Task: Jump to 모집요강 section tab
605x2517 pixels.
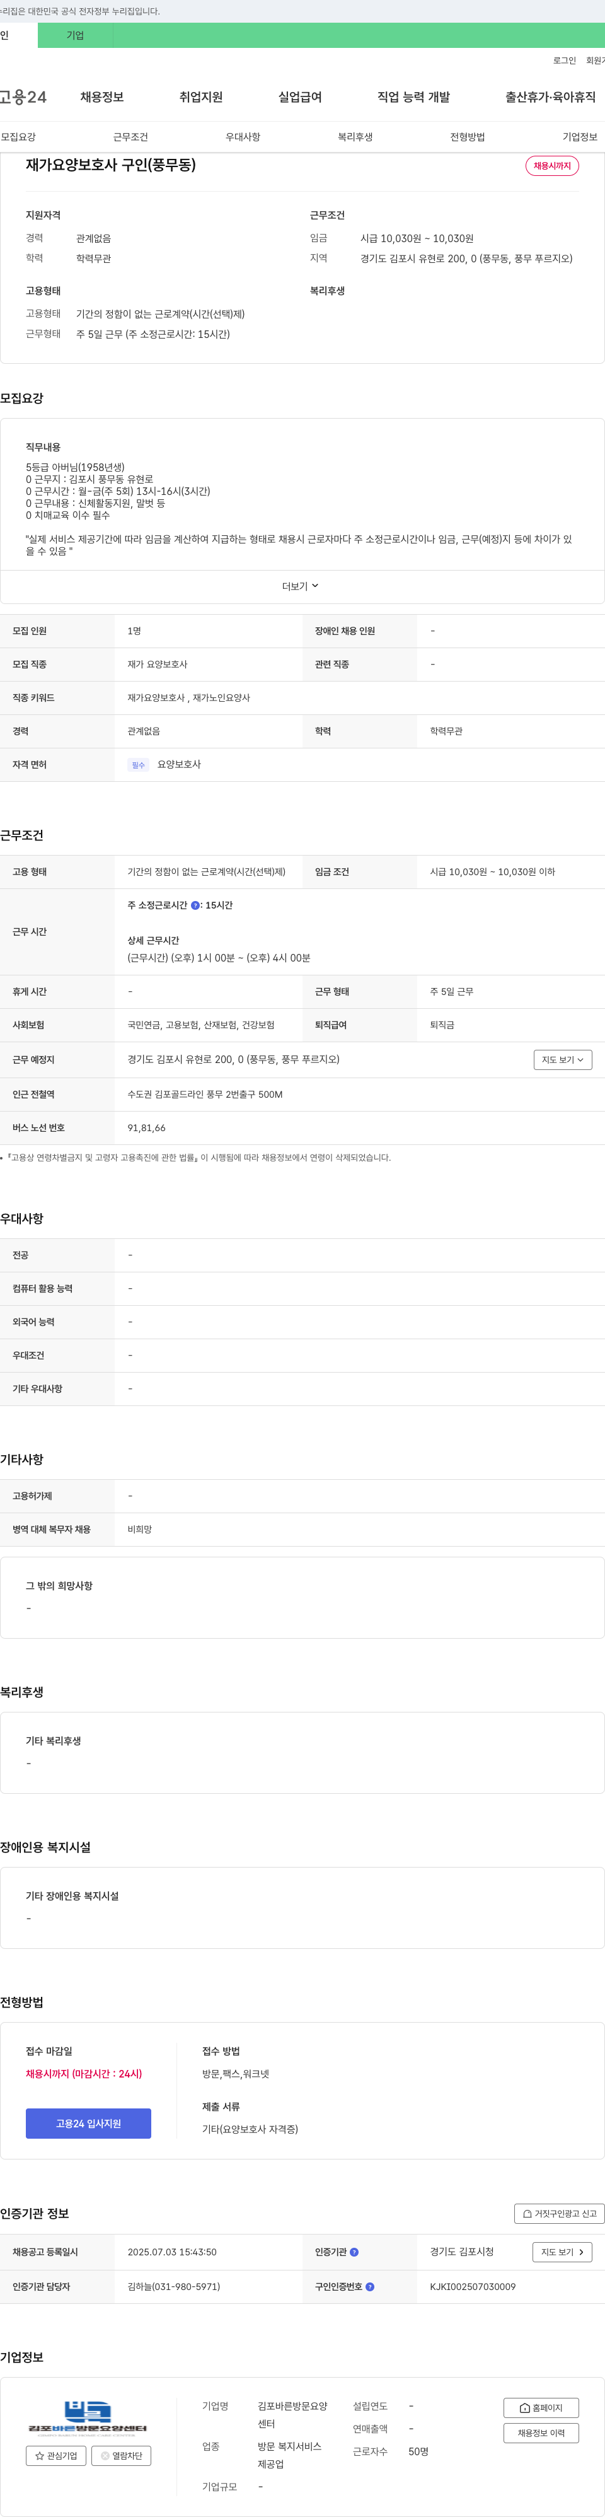Action: click(18, 137)
